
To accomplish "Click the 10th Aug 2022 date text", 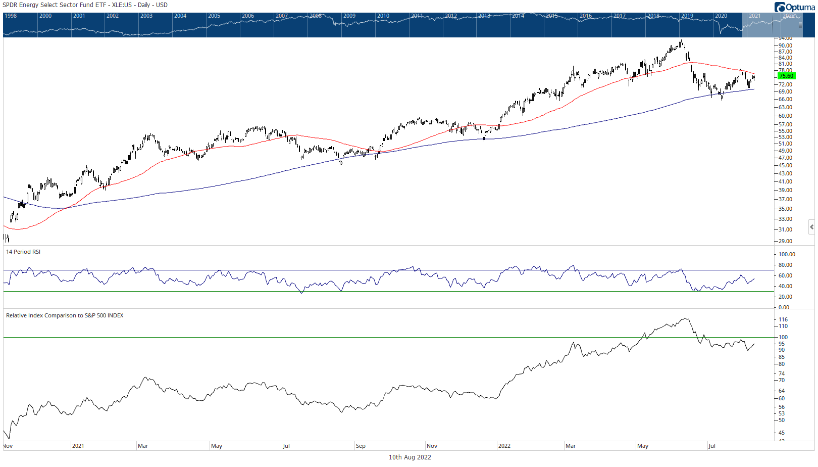I will tap(410, 457).
